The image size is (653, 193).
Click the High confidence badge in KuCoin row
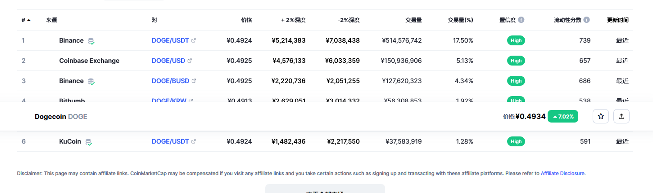[516, 141]
